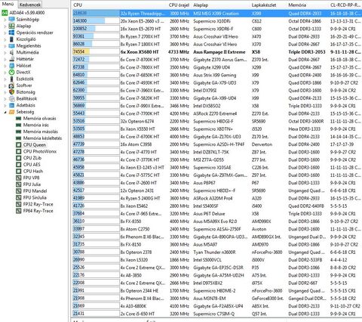Expand the Hálózat tree node

tap(5, 66)
